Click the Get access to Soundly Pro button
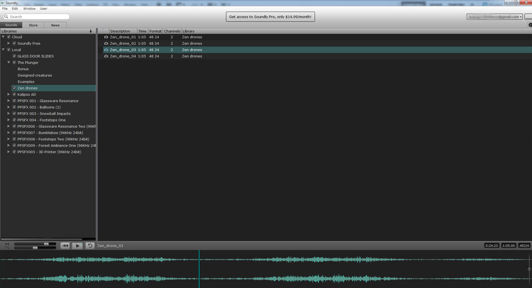This screenshot has height=288, width=532. [x=270, y=17]
